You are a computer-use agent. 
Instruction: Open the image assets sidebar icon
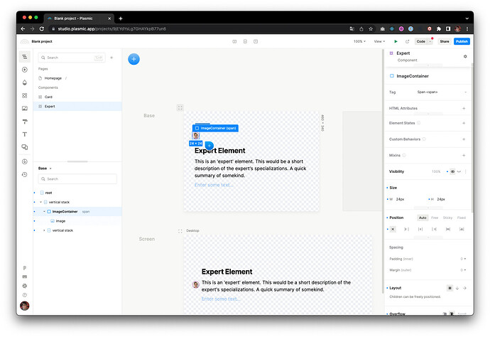[x=25, y=108]
